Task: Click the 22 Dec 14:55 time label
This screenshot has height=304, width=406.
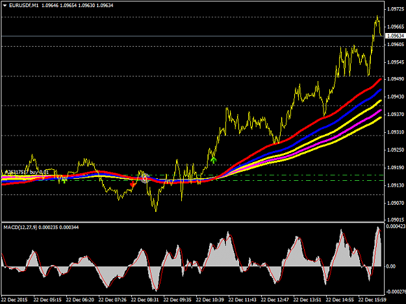Action: pyautogui.click(x=340, y=300)
